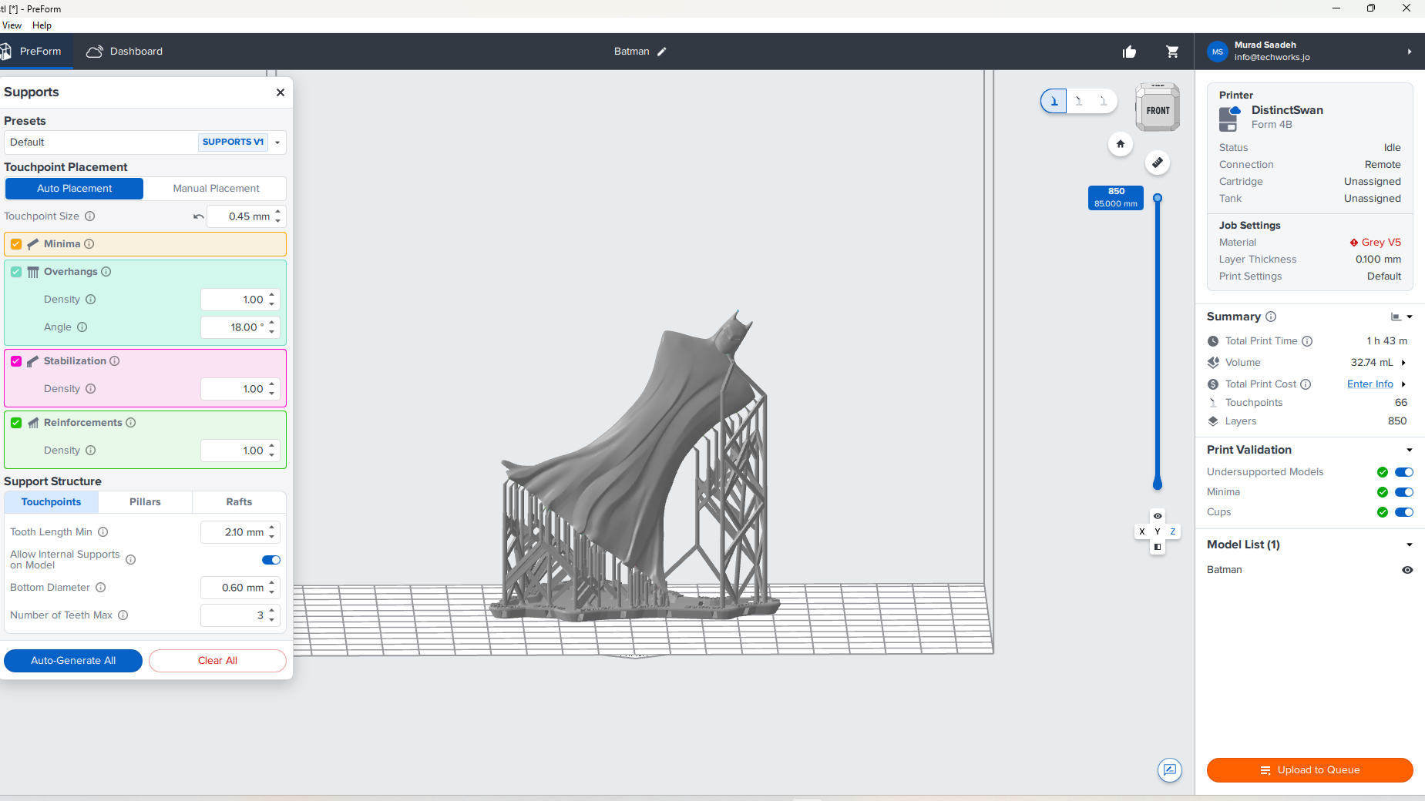Toggle the Stabilization checkbox
The height and width of the screenshot is (801, 1425).
point(16,361)
